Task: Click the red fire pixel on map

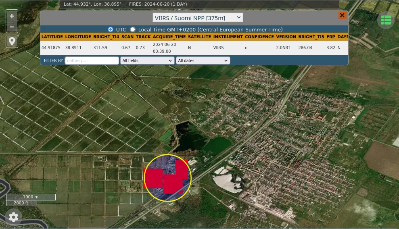Action: point(154,178)
